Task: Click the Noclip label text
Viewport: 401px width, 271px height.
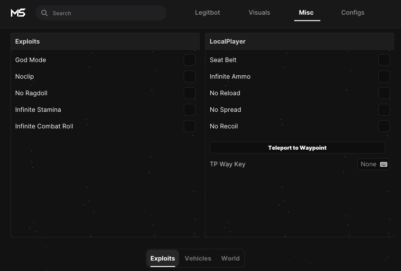Action: point(25,76)
